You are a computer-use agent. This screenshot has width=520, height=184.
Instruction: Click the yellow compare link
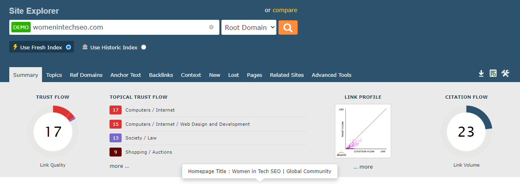pyautogui.click(x=285, y=10)
